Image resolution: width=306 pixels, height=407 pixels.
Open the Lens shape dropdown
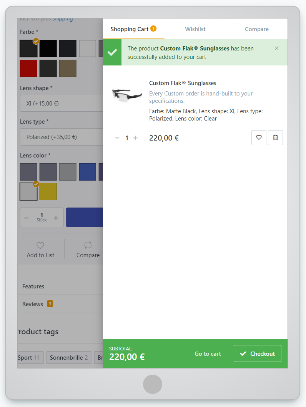[62, 103]
